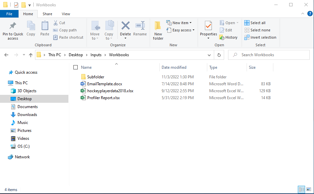Select the EmailTemplate.docx file
Image resolution: width=314 pixels, height=194 pixels.
click(x=104, y=84)
